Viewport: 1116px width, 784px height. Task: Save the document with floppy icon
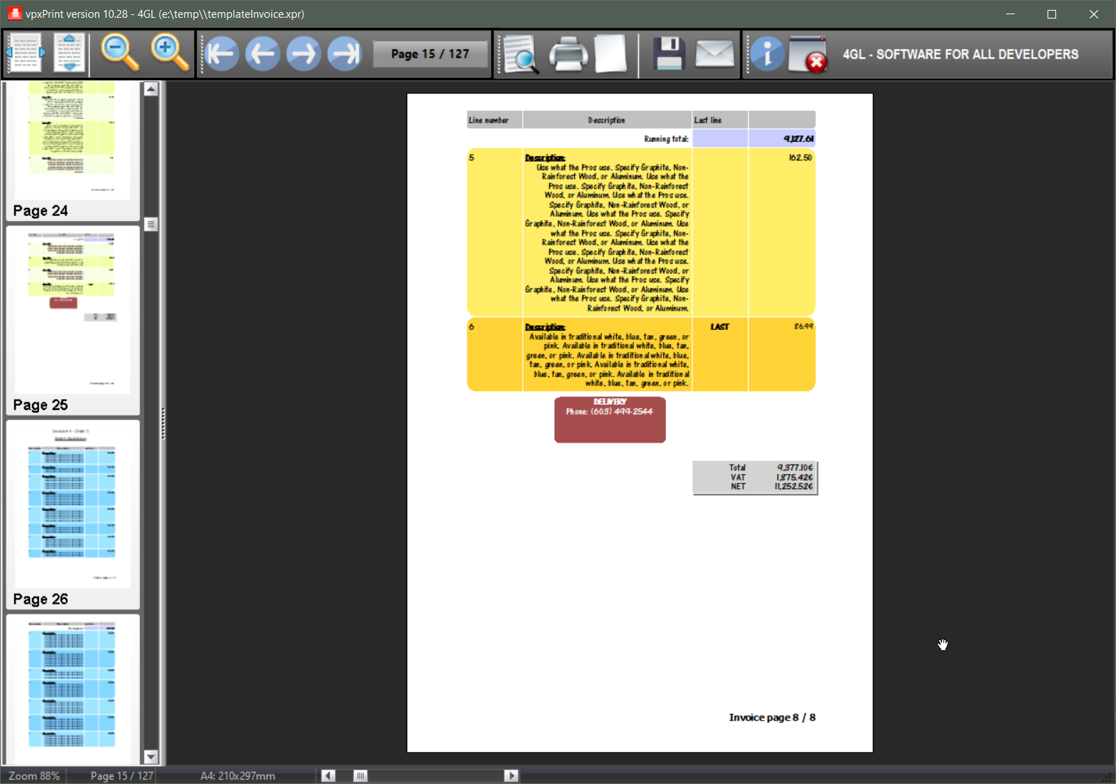coord(669,54)
